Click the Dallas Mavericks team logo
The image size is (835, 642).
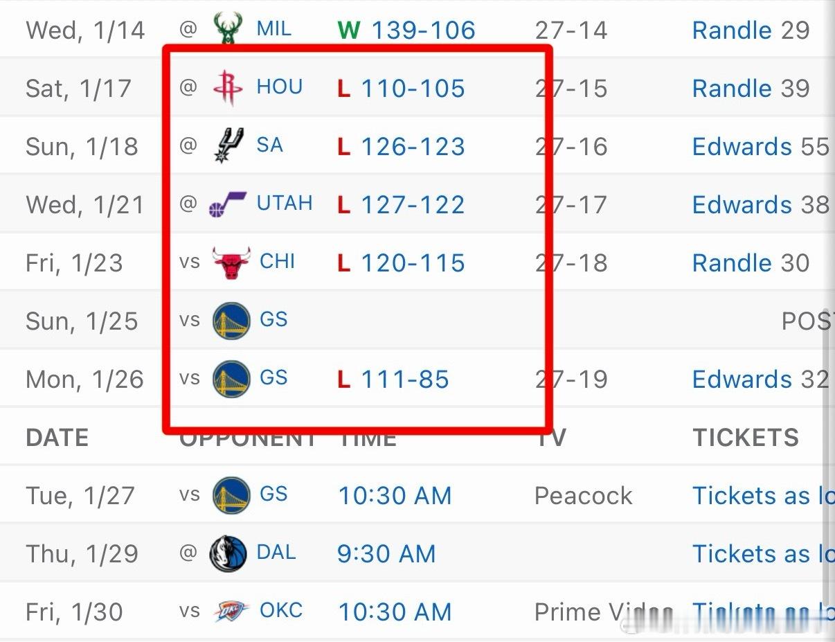pos(228,553)
